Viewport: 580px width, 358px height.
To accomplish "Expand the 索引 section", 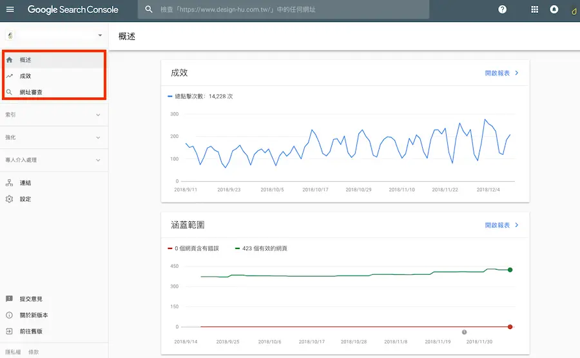I will (54, 115).
